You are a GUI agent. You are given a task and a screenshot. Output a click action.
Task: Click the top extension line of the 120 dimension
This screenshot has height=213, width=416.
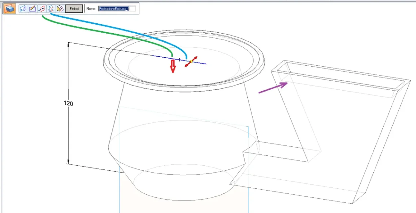click(100, 48)
